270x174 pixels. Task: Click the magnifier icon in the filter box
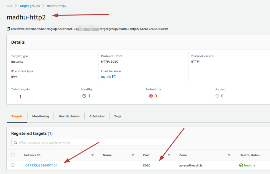coord(16,142)
